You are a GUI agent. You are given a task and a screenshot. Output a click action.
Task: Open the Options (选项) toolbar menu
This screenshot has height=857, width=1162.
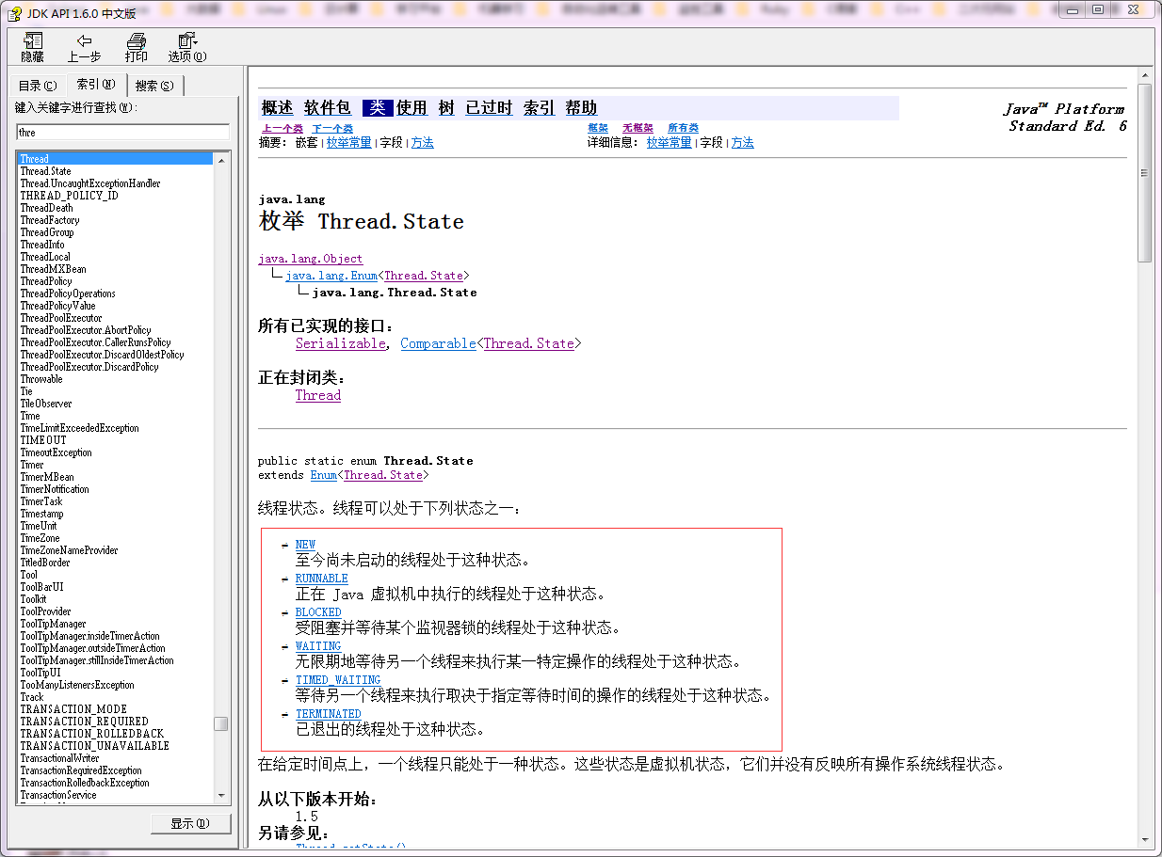click(187, 47)
